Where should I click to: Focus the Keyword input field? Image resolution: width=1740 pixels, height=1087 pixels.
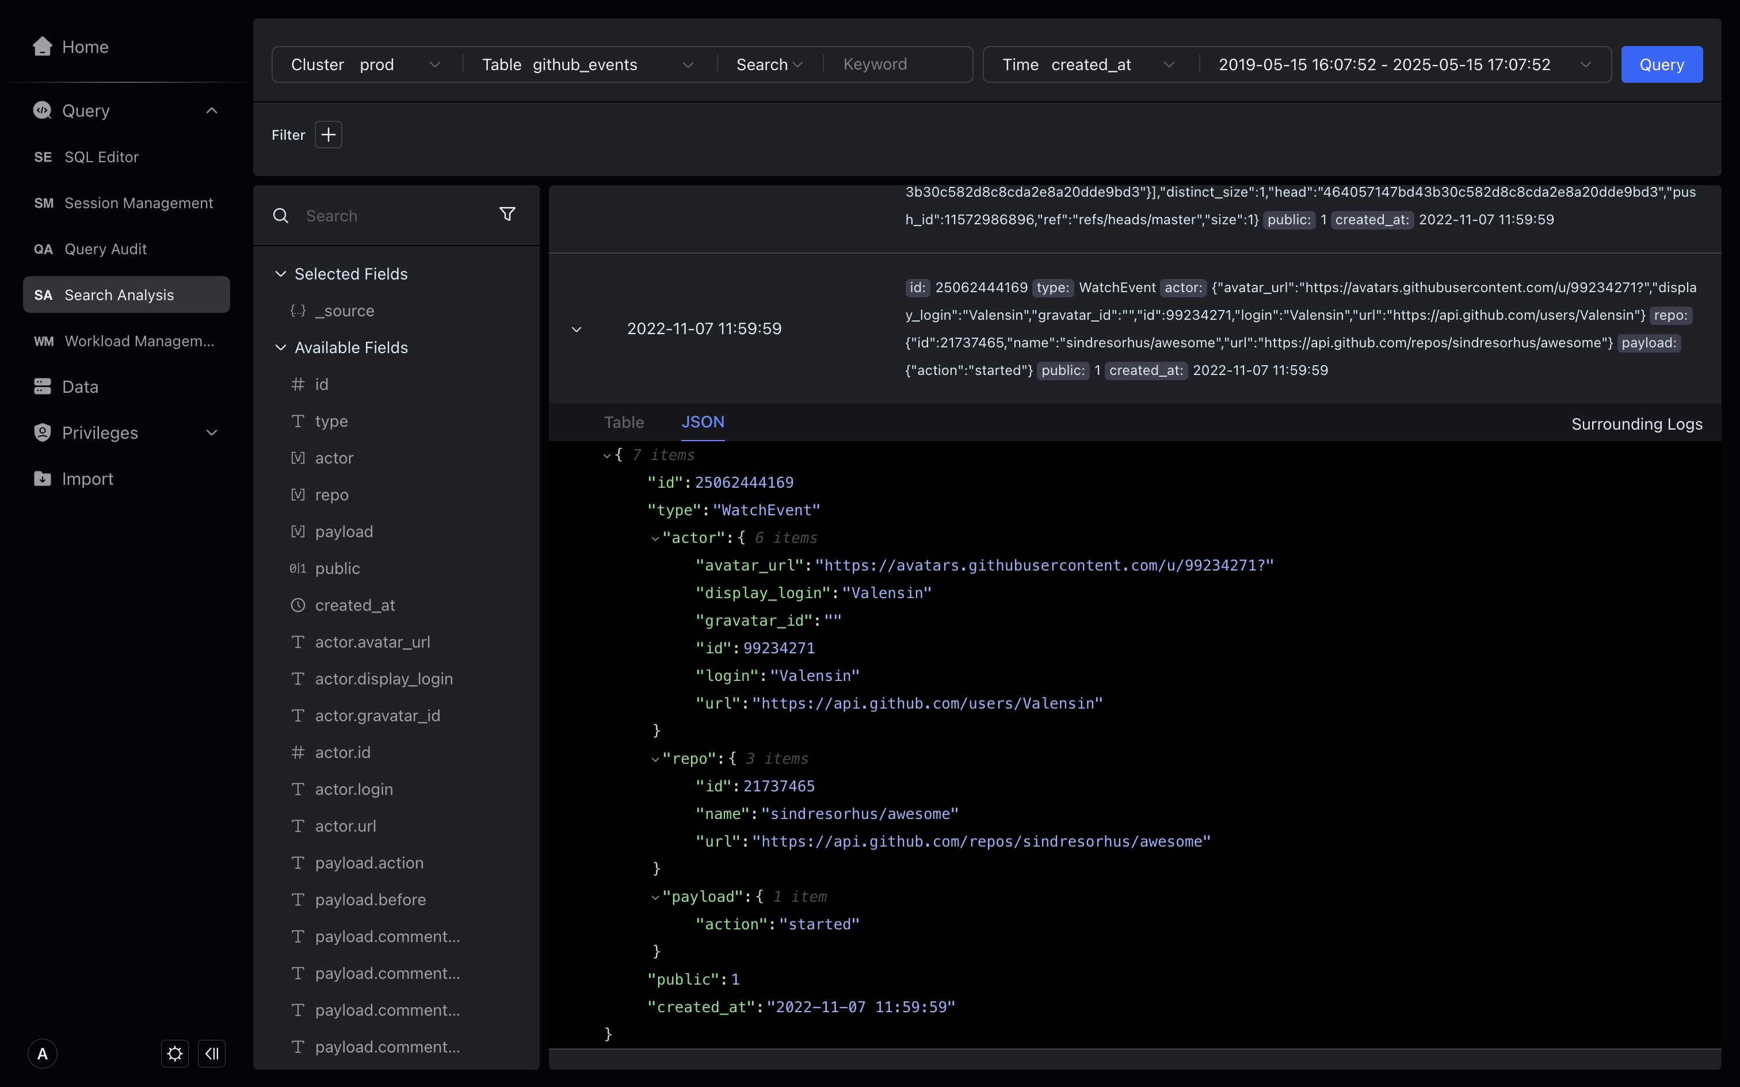point(902,64)
